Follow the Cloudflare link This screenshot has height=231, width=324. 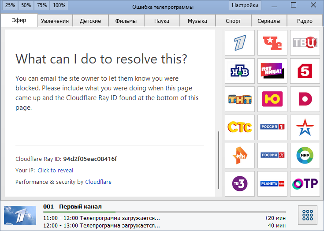click(98, 182)
